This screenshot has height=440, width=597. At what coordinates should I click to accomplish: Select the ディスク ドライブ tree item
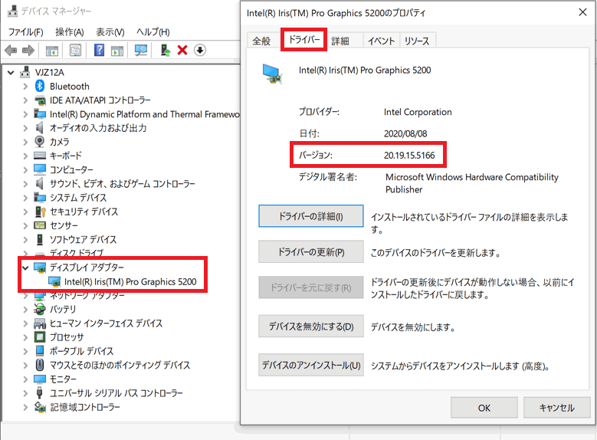[x=77, y=252]
